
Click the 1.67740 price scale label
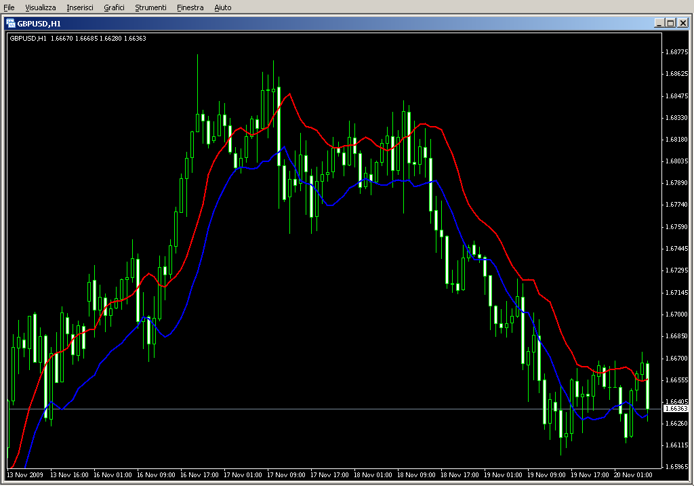pyautogui.click(x=677, y=205)
